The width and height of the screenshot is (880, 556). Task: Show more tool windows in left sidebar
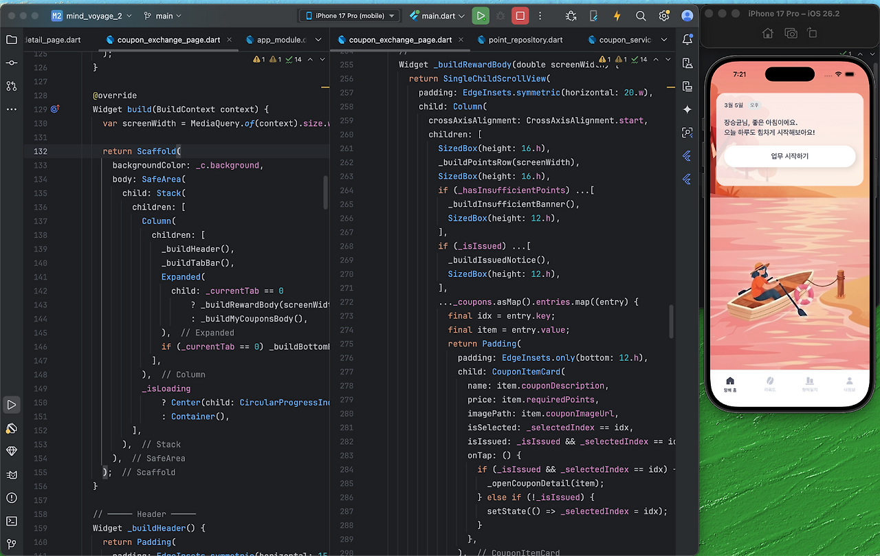tap(12, 109)
